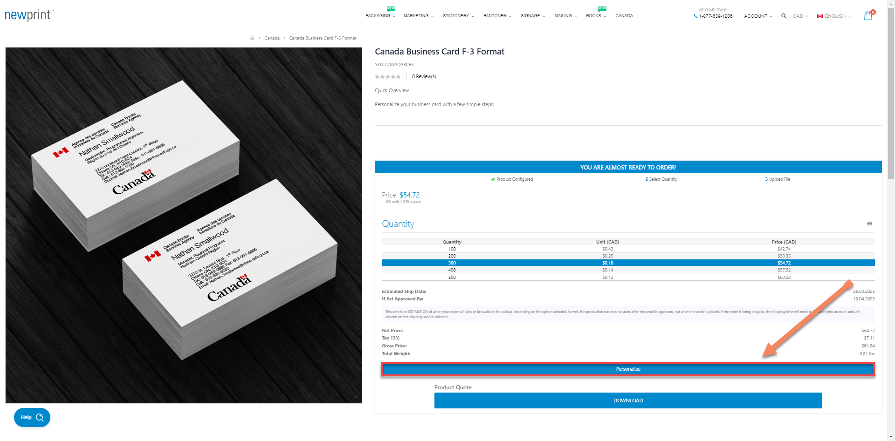Click the Download product quote button
This screenshot has width=895, height=441.
click(628, 400)
